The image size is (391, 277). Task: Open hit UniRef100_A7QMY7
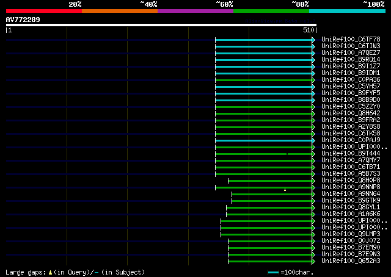[351, 160]
